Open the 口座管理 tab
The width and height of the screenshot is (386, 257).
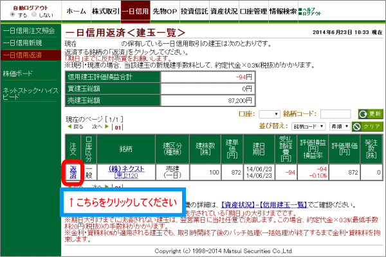[x=253, y=11]
